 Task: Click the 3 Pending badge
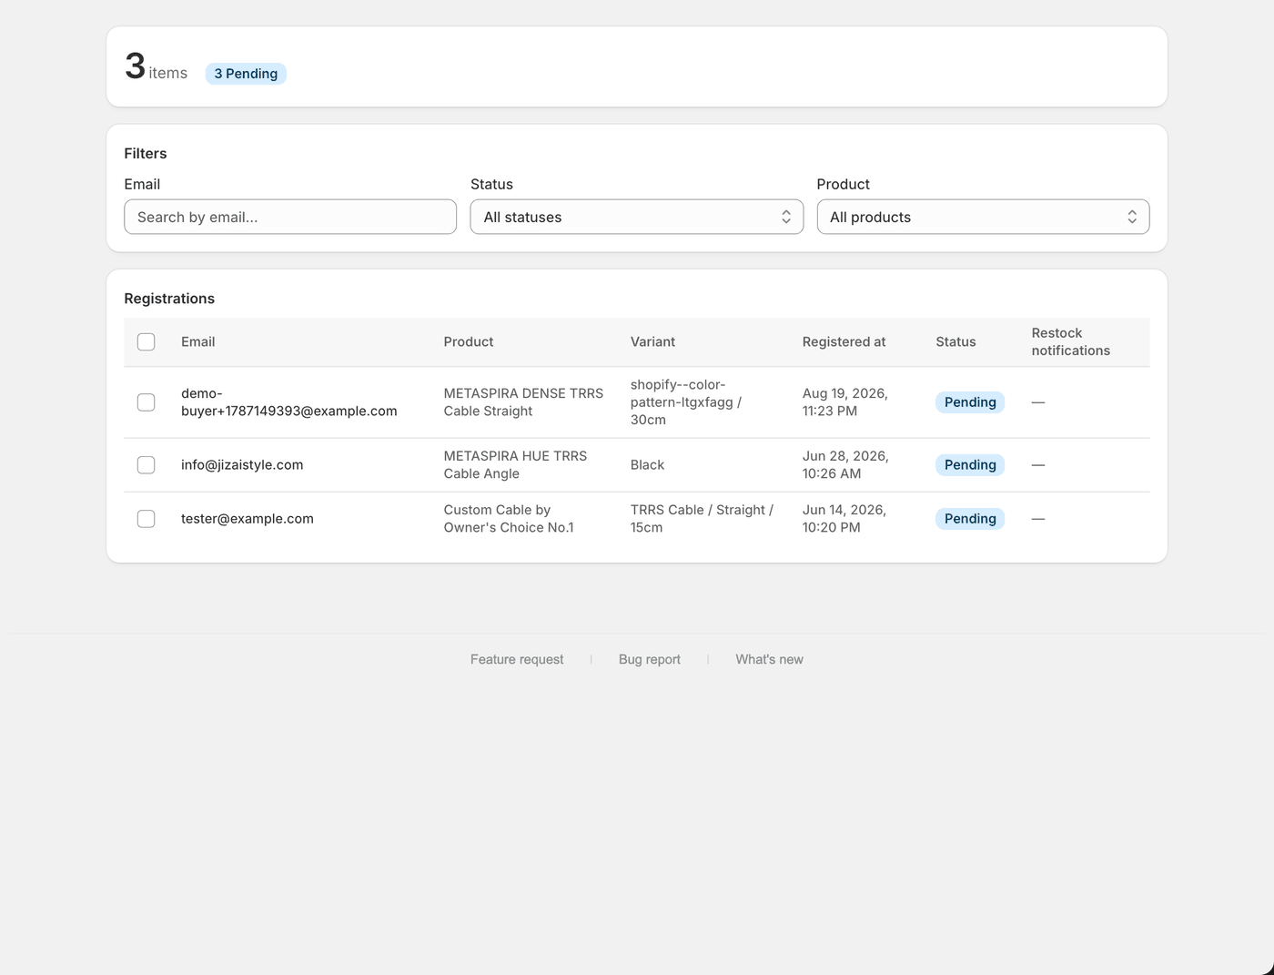tap(246, 74)
